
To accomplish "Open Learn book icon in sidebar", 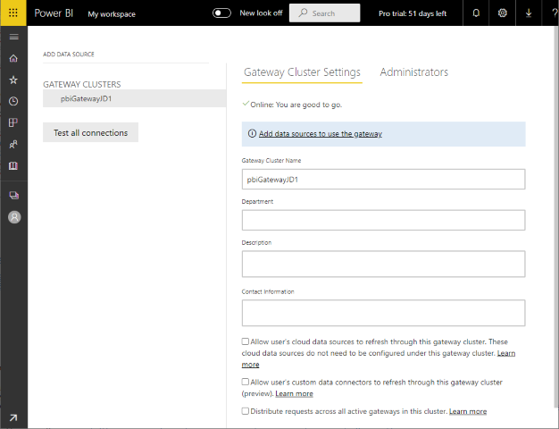I will coord(13,165).
